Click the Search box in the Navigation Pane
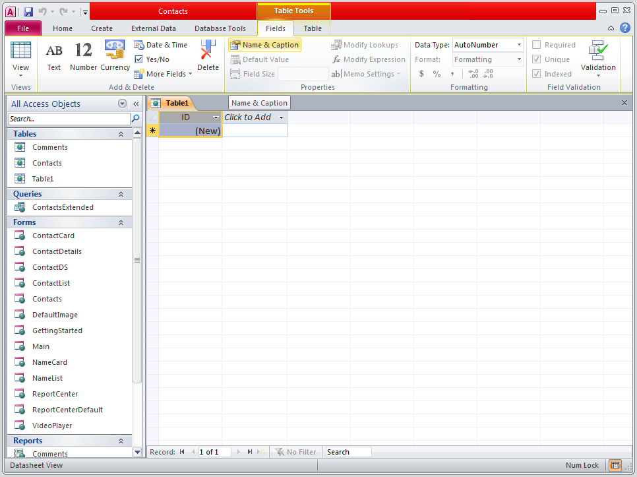The width and height of the screenshot is (637, 477). 66,119
